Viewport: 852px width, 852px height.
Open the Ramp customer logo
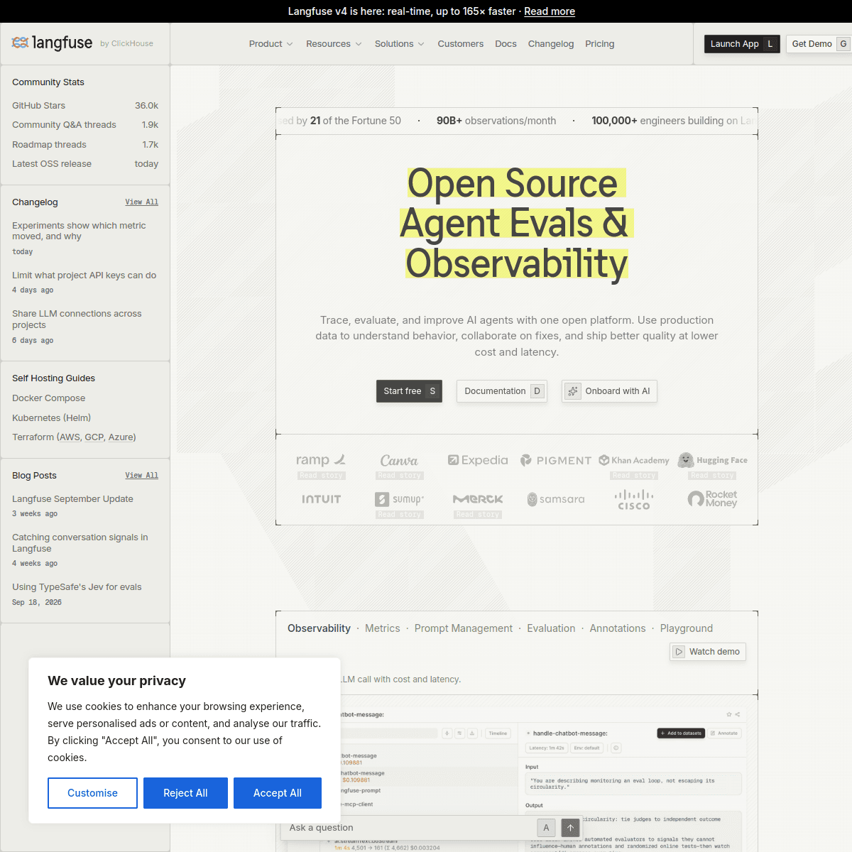321,460
